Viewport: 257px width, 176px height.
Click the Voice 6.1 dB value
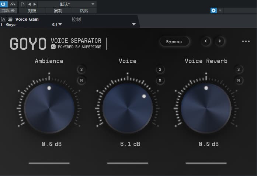tap(130, 144)
